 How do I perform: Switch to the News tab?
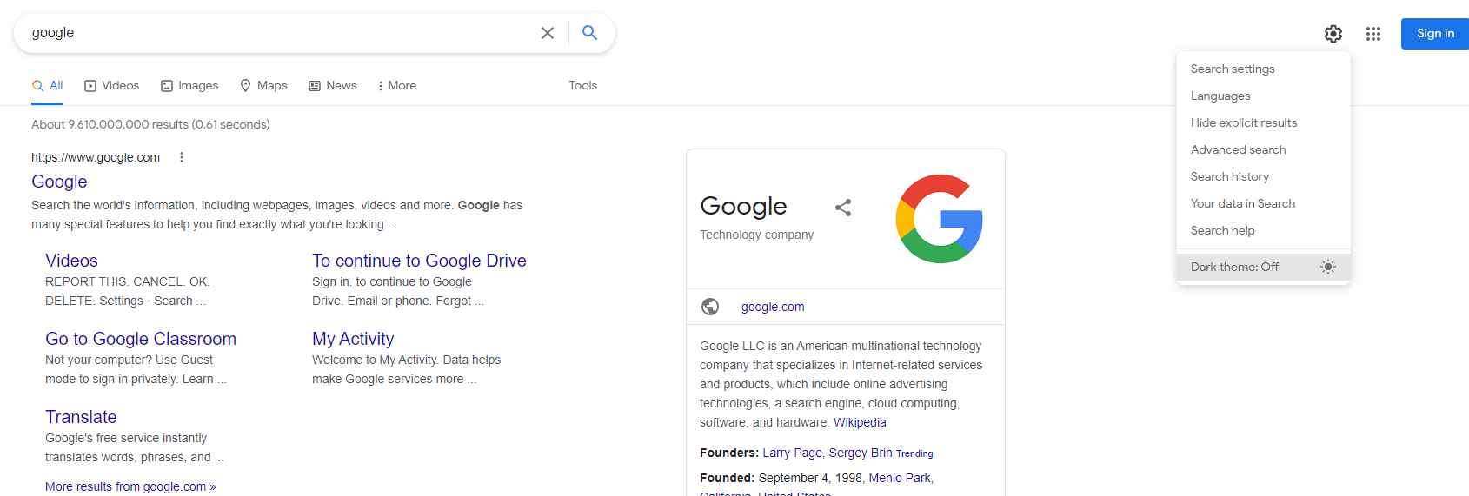(x=333, y=85)
